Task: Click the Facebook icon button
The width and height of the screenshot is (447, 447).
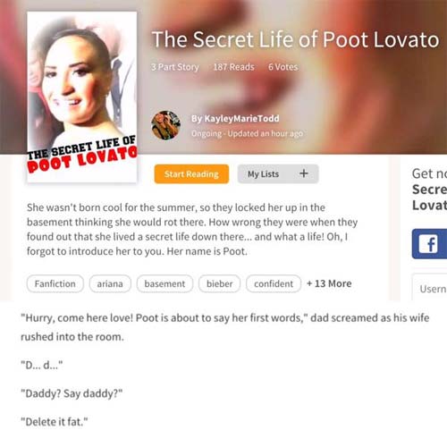Action: click(429, 244)
